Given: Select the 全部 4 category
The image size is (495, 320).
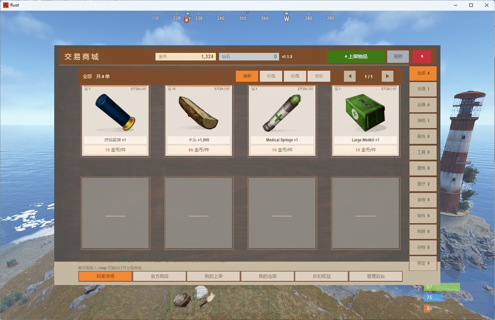Looking at the screenshot, I should [423, 73].
